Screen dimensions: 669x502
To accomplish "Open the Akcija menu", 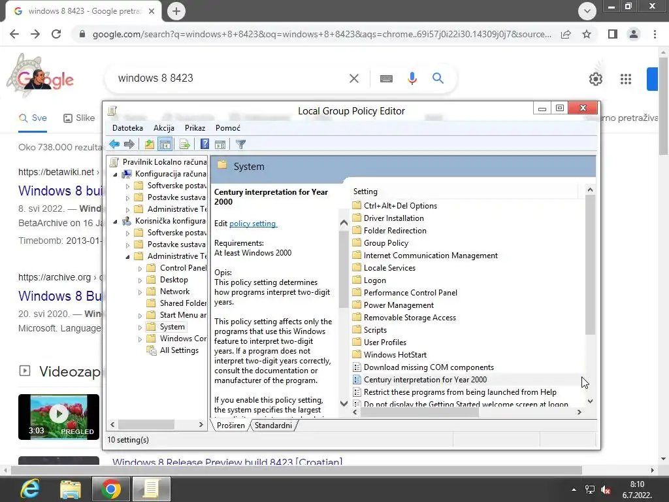I will (x=164, y=128).
